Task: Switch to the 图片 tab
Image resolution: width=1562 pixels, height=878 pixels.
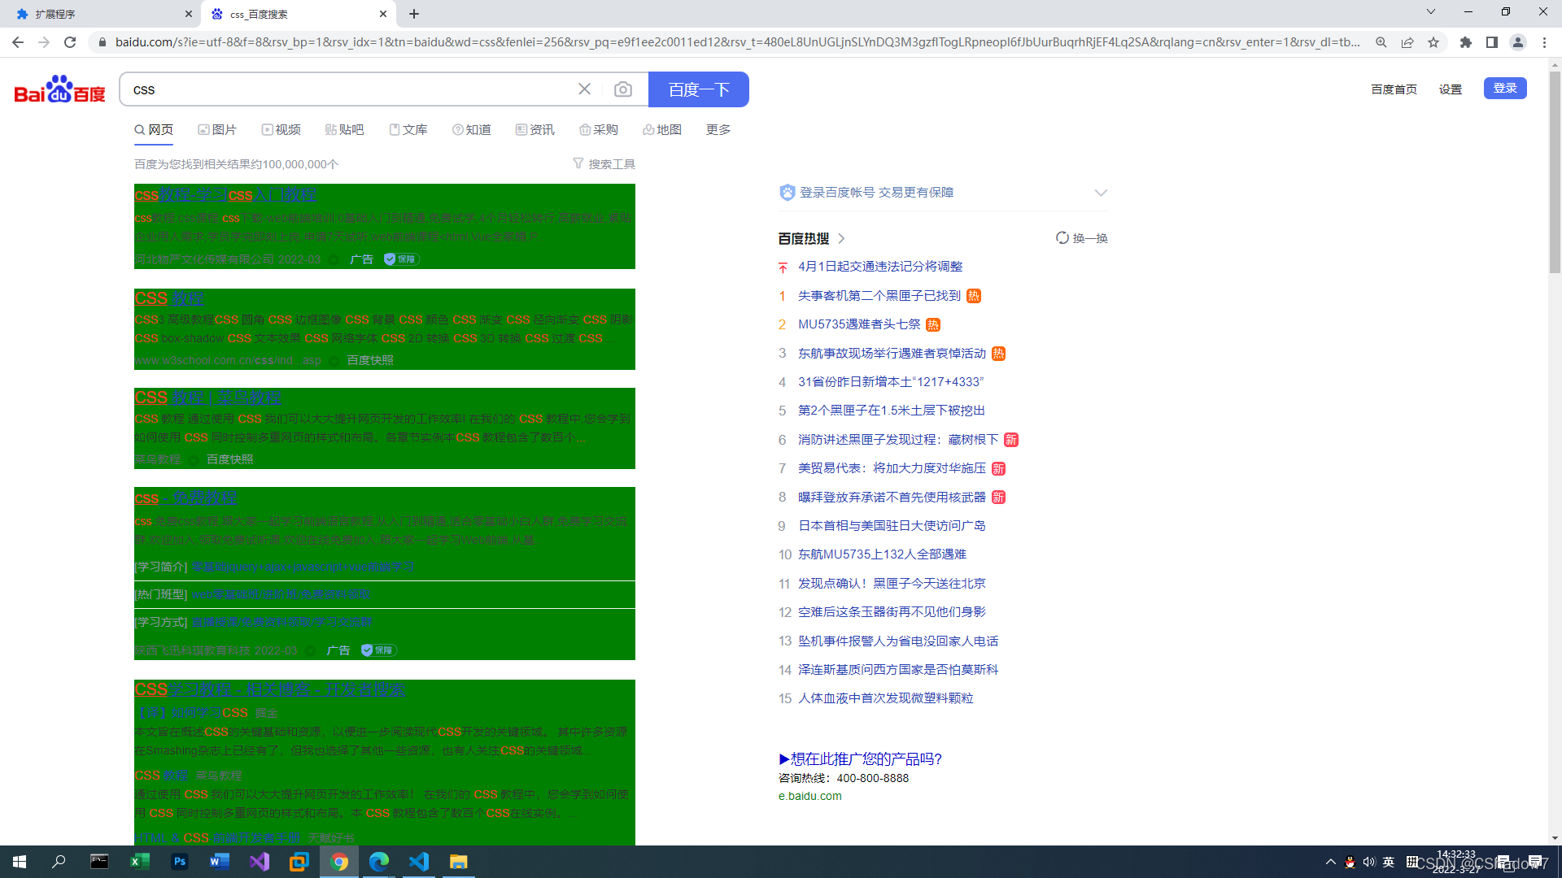Action: [217, 130]
